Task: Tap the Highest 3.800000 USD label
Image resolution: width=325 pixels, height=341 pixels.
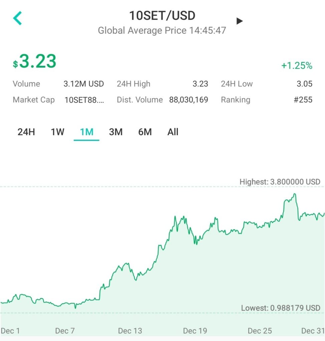Action: click(x=280, y=182)
